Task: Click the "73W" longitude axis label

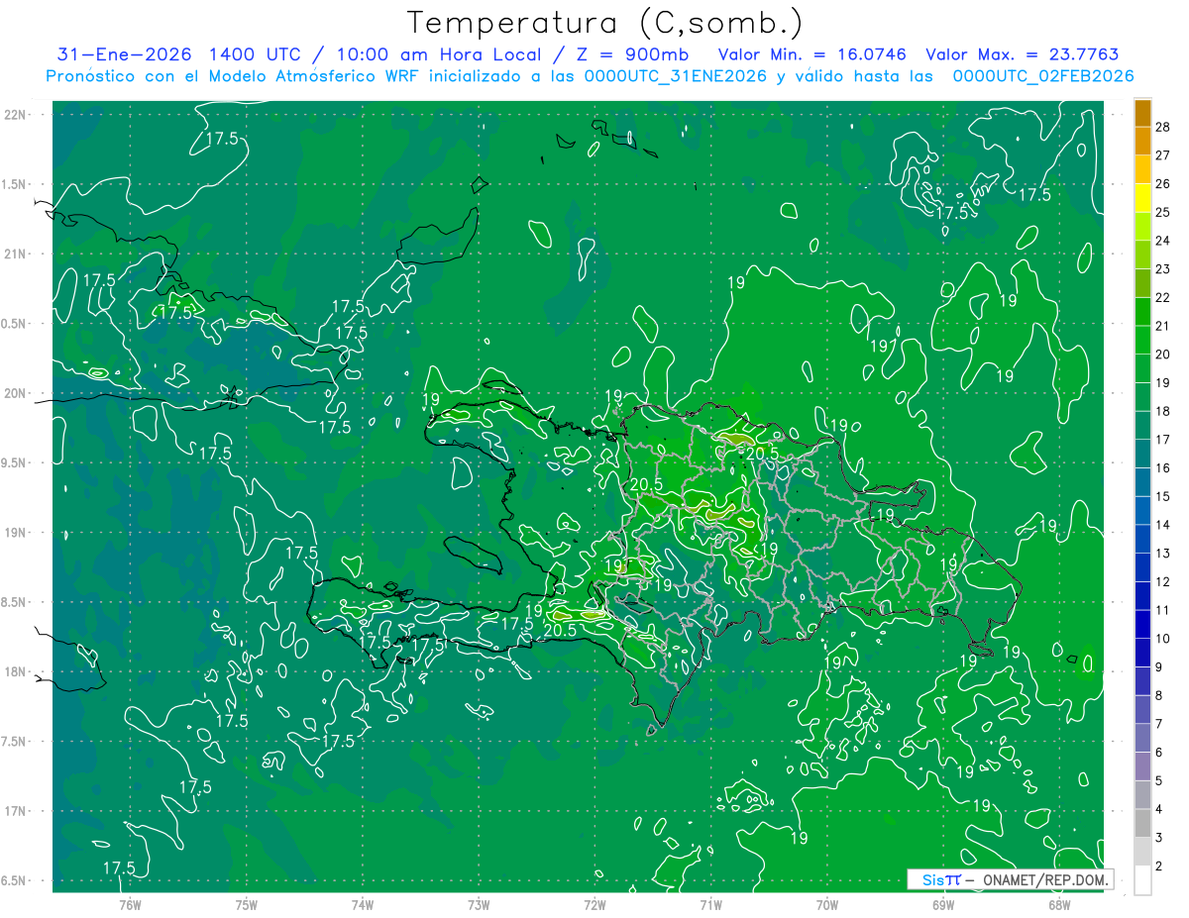Action: [479, 904]
